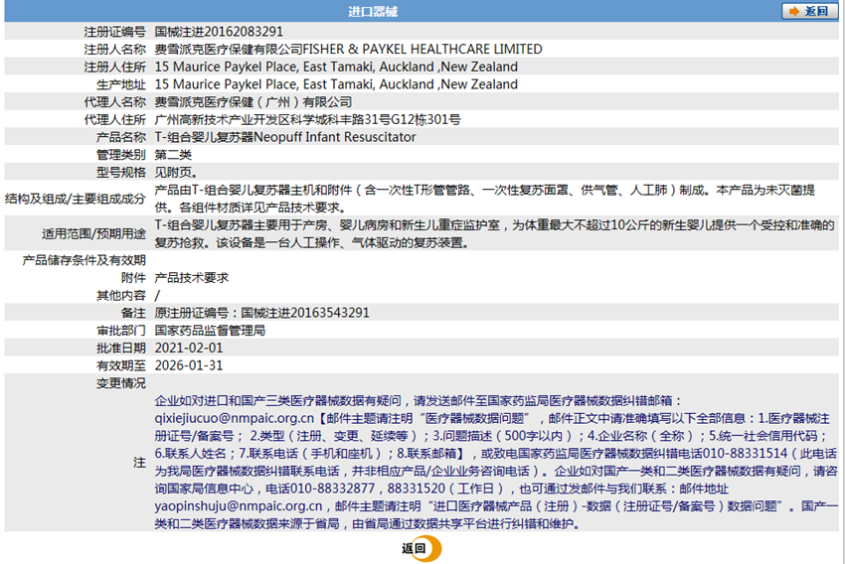Click the 生产地址 address value
The width and height of the screenshot is (845, 564).
tap(336, 84)
